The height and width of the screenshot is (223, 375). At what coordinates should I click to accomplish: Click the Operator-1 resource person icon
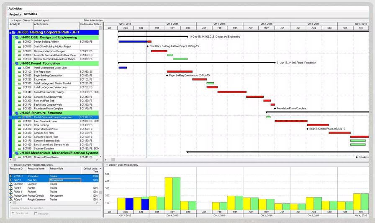tap(11, 184)
